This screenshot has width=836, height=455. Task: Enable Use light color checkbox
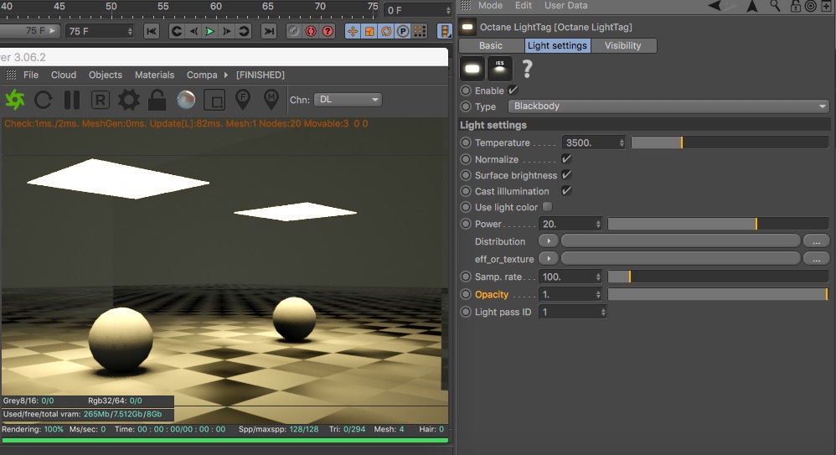548,206
